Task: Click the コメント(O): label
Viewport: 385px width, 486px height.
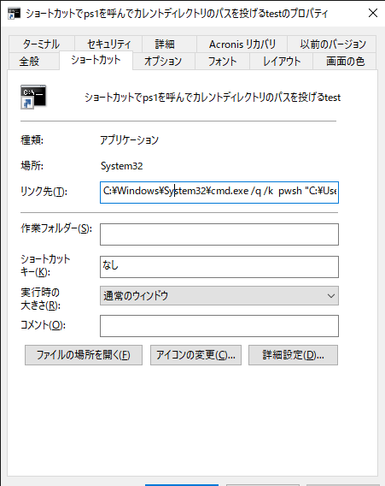Action: click(x=43, y=325)
